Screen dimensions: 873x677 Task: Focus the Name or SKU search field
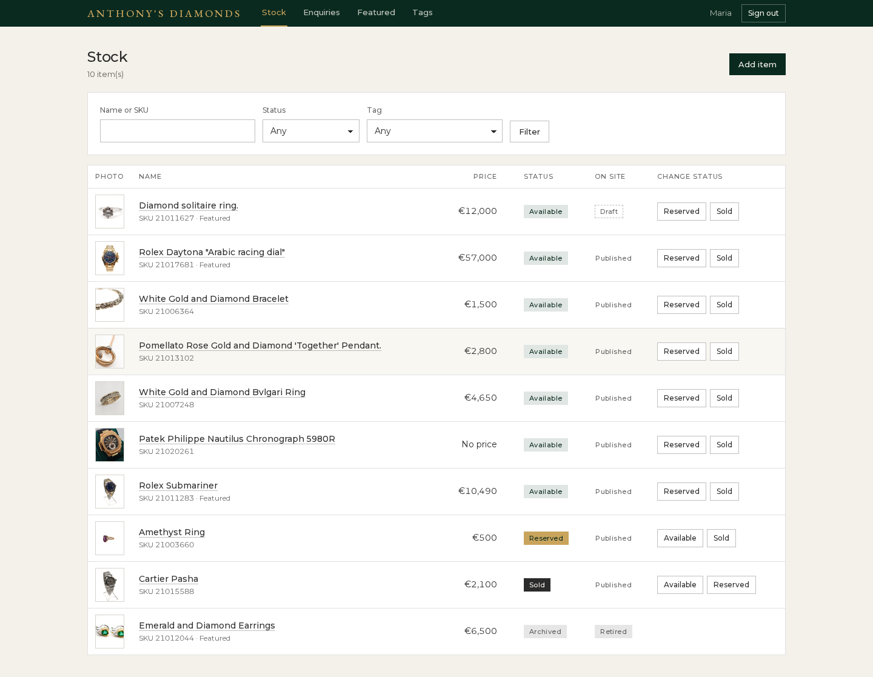[178, 131]
